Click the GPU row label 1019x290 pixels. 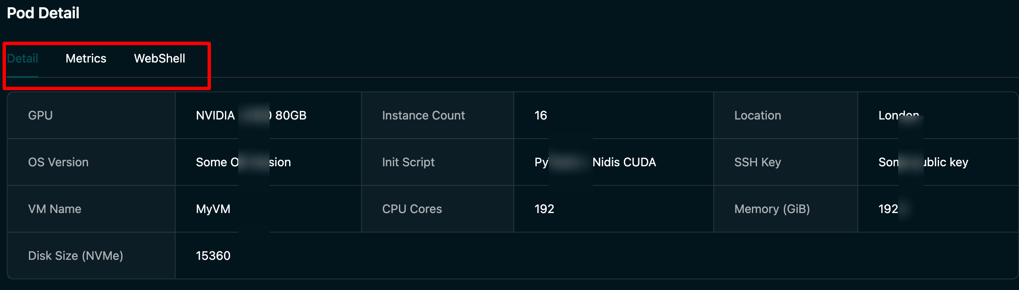40,115
